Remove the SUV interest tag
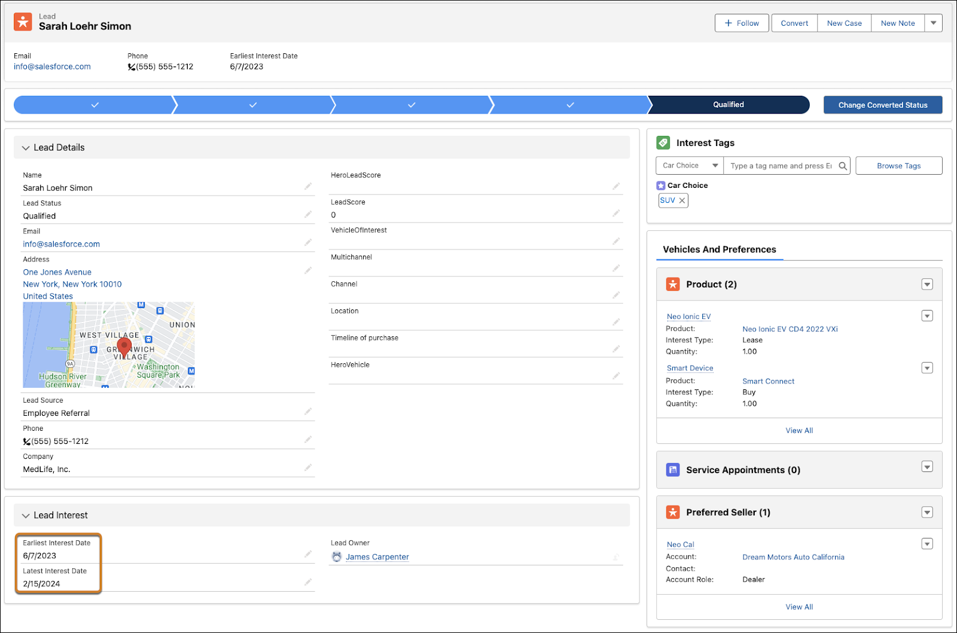The height and width of the screenshot is (633, 957). 682,200
